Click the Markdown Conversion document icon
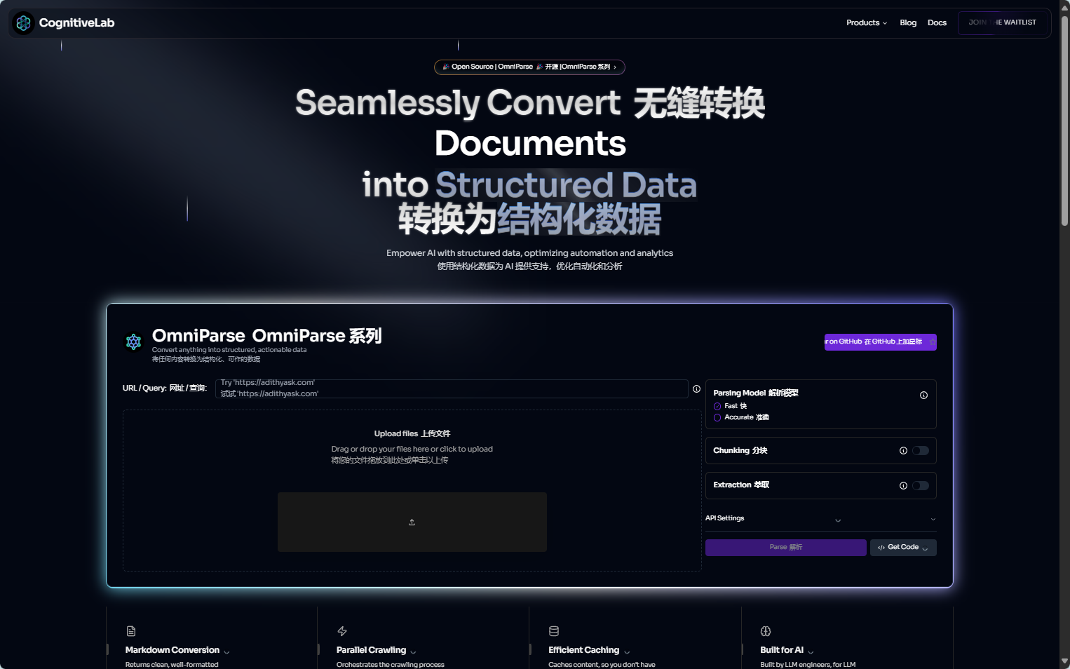The height and width of the screenshot is (669, 1070). (x=131, y=631)
